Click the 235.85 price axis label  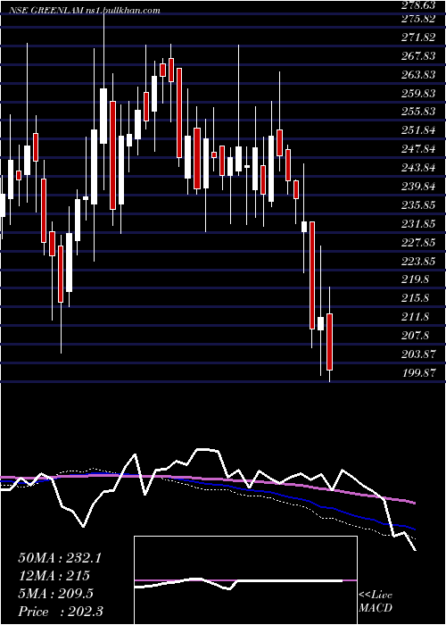417,205
